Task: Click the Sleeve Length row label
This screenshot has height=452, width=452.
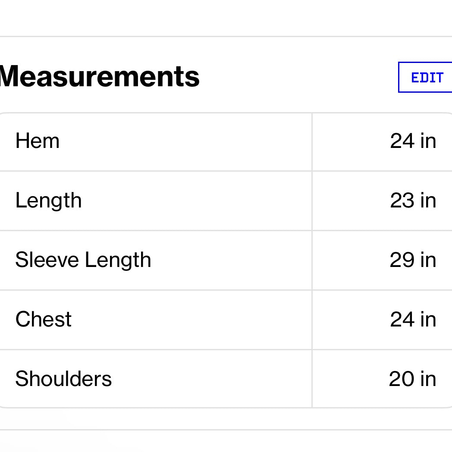Action: pyautogui.click(x=83, y=260)
